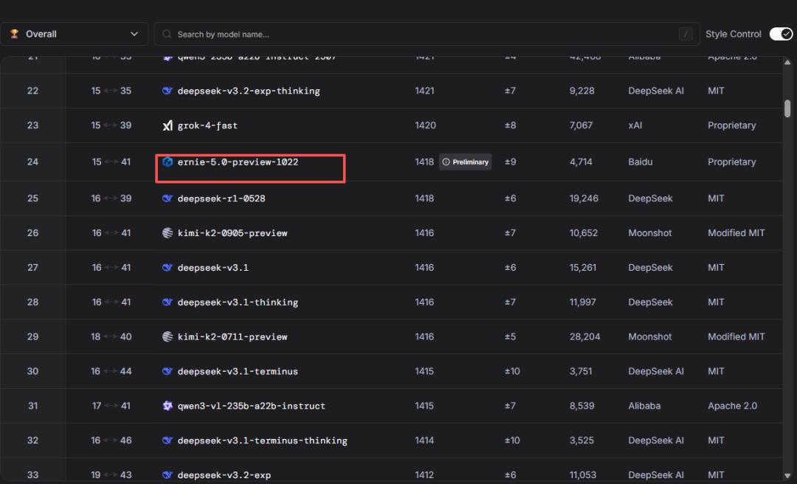Click the Moonshot icon beside kimi-k2-0905-preview
The width and height of the screenshot is (797, 484).
click(x=168, y=233)
